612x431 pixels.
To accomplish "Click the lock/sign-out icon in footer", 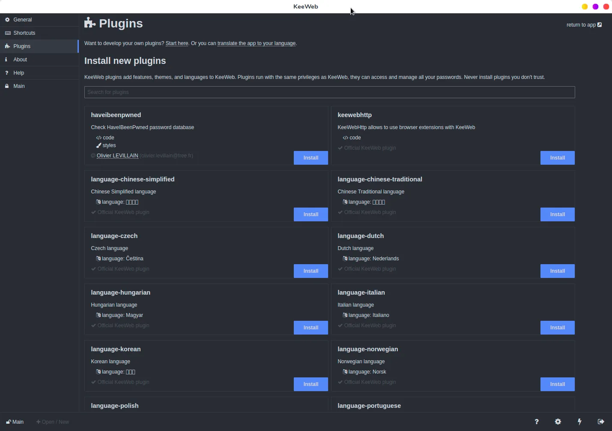I will pyautogui.click(x=601, y=422).
